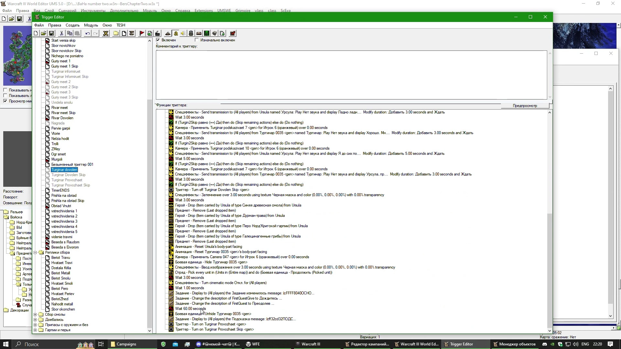Add a new condition with the green arrow icon
621x349 pixels.
[150, 33]
